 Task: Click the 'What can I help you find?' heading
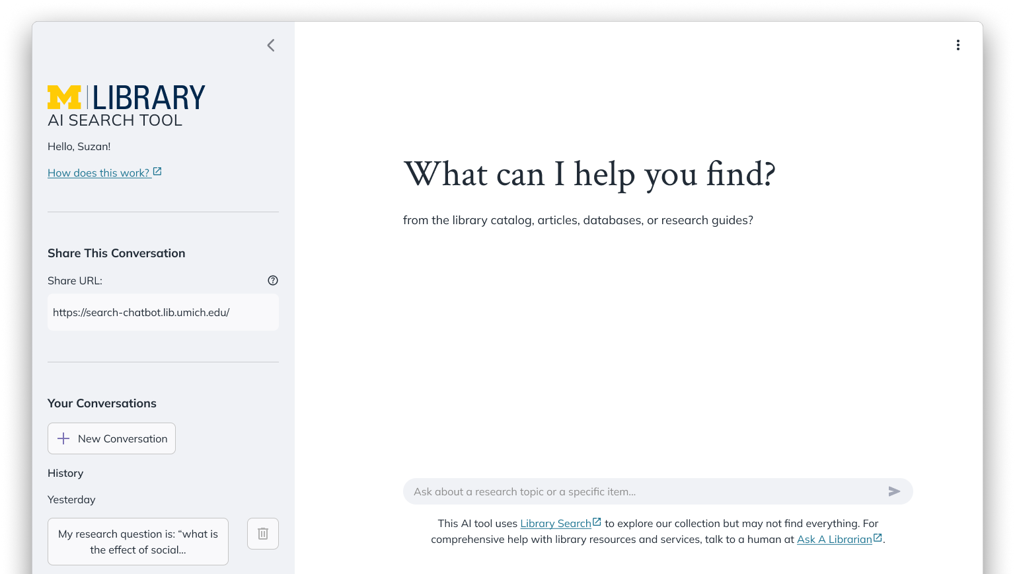(x=589, y=175)
